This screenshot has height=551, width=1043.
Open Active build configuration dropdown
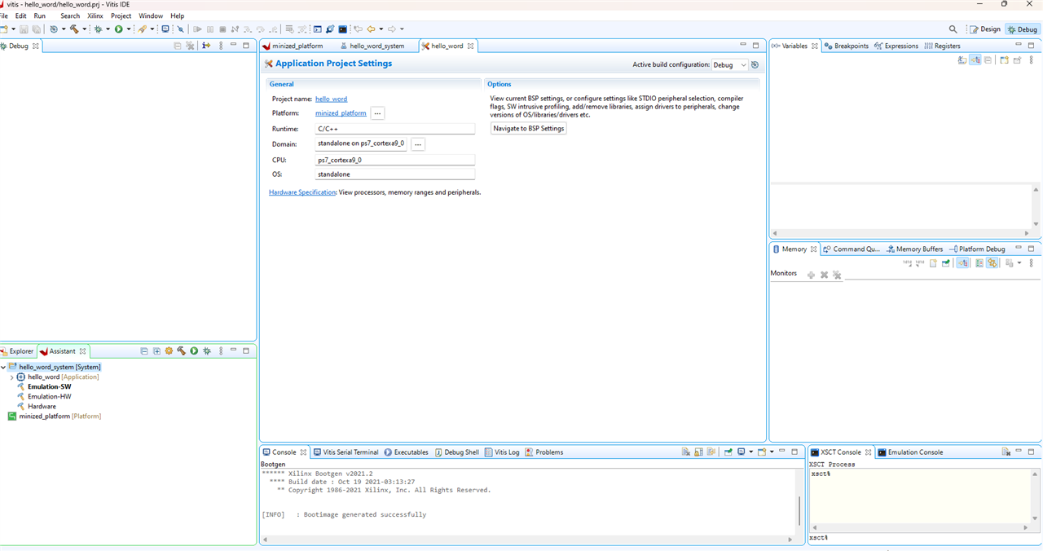[730, 64]
